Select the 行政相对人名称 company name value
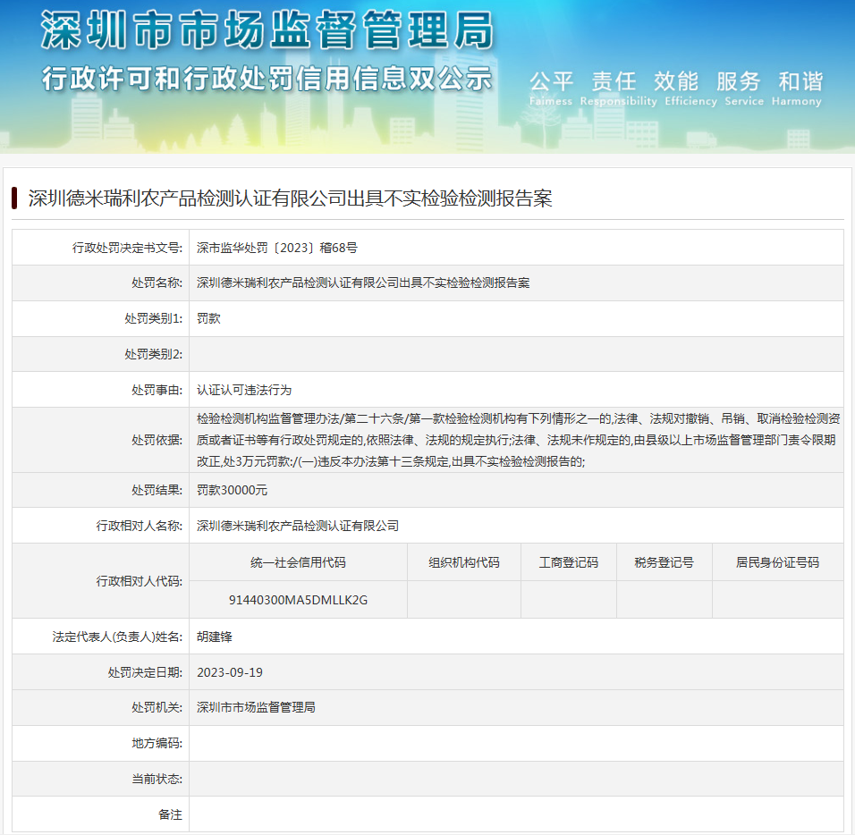855x835 pixels. 298,526
